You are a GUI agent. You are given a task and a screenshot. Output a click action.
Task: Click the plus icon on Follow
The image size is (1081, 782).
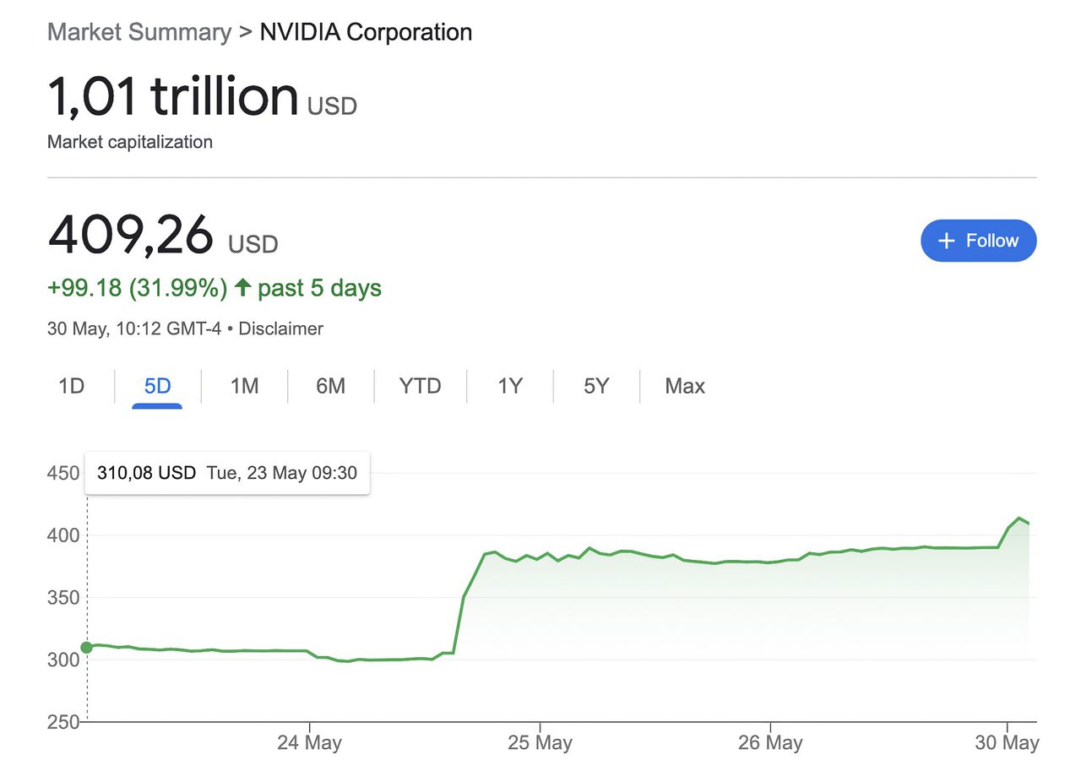pyautogui.click(x=947, y=242)
